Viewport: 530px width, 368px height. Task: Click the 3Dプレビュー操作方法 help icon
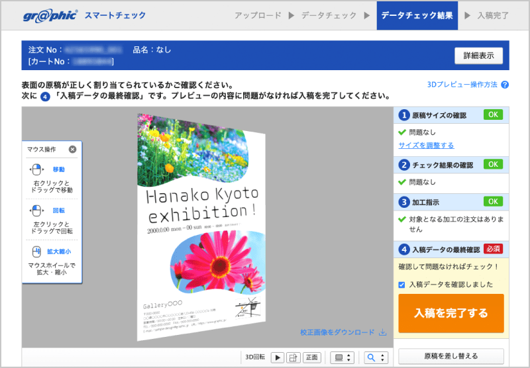[x=505, y=85]
